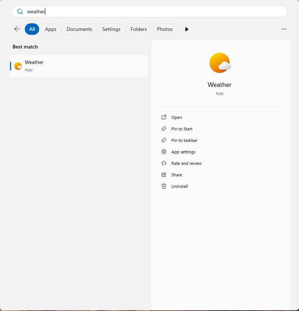The width and height of the screenshot is (299, 311).
Task: Click the large Weather app icon
Action: point(220,63)
